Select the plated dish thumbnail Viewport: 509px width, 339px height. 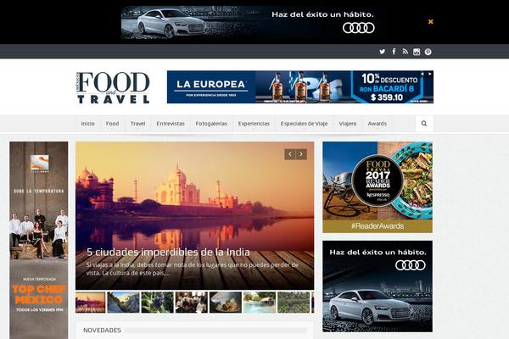pos(226,303)
